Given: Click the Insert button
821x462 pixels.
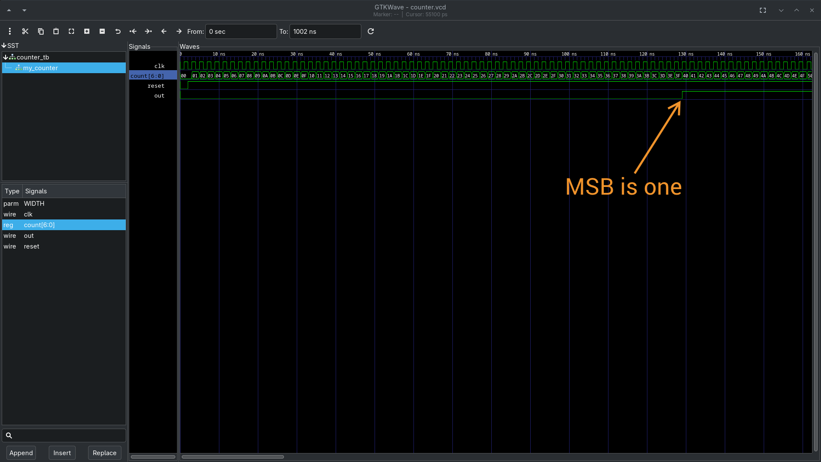Looking at the screenshot, I should coord(62,453).
